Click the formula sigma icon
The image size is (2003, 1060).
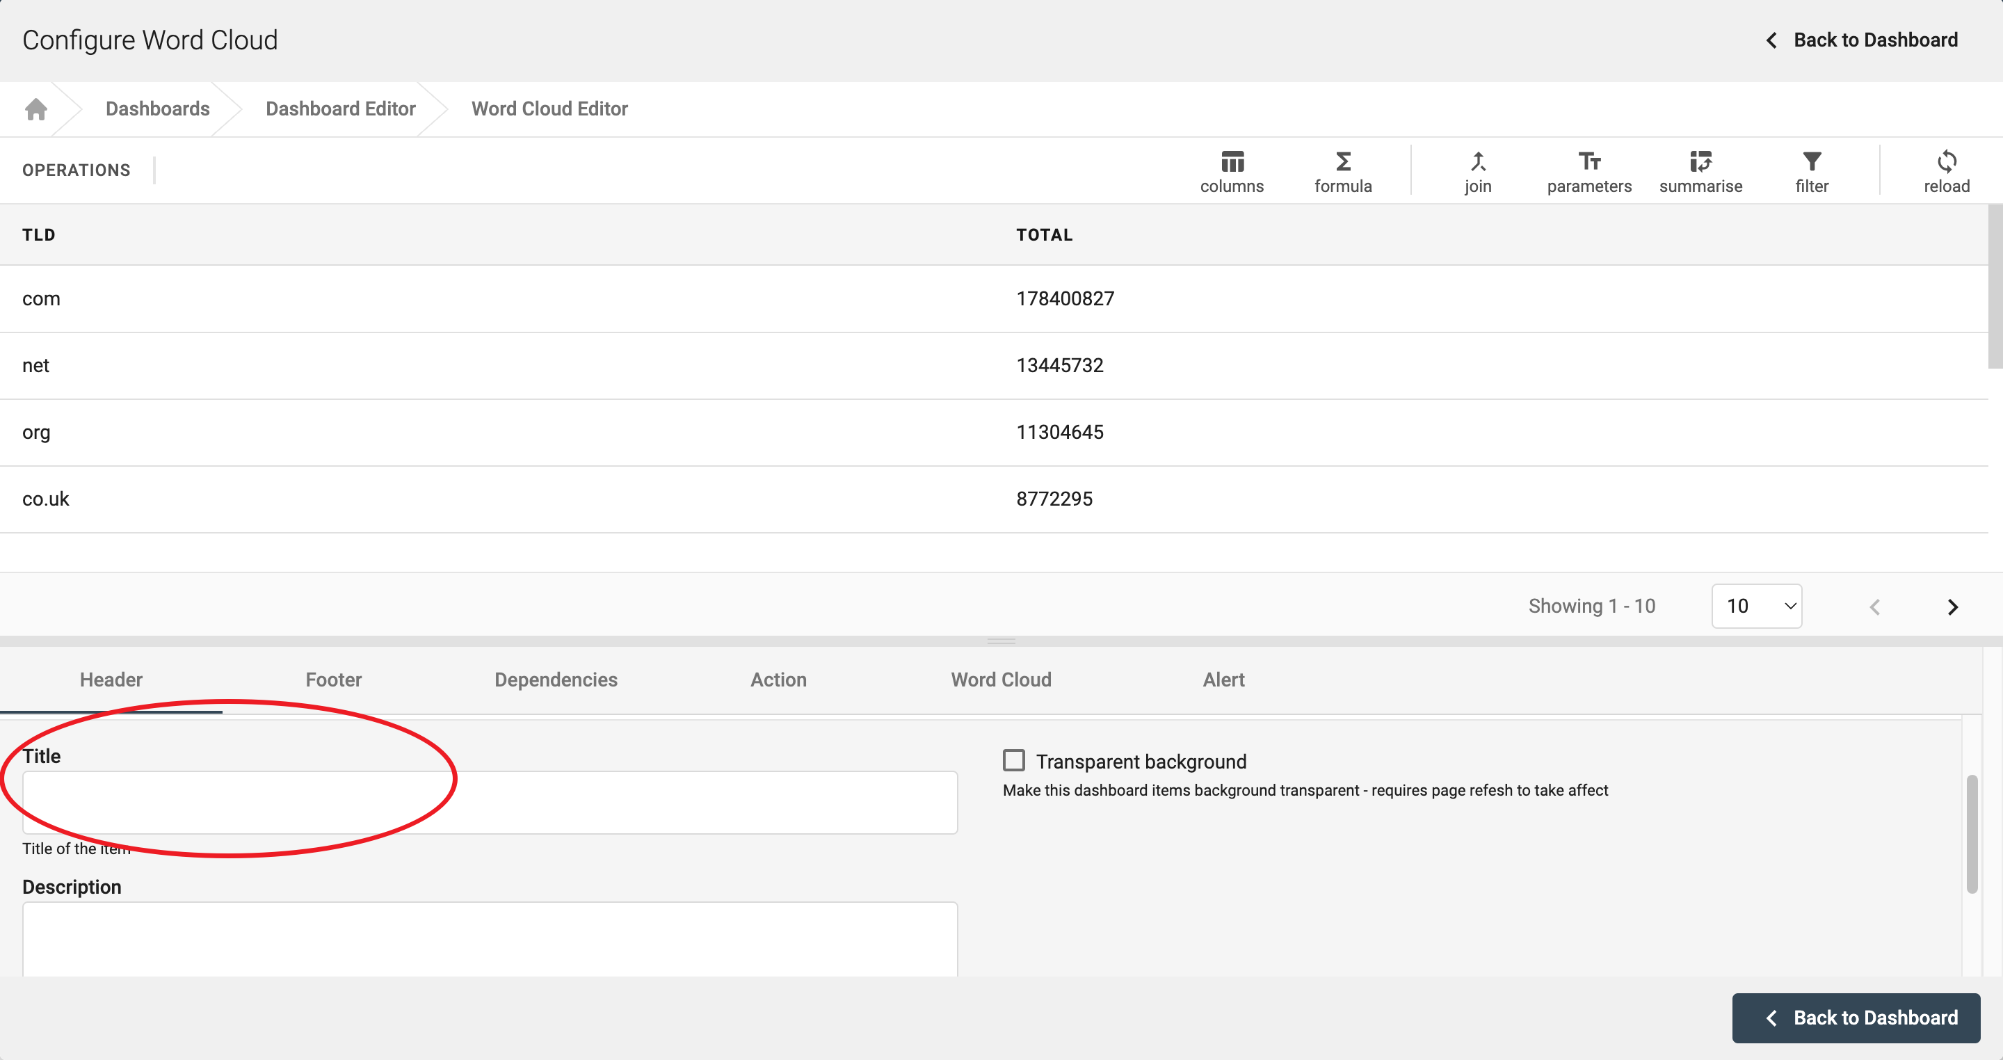click(x=1343, y=162)
